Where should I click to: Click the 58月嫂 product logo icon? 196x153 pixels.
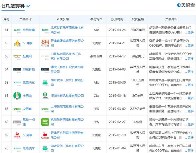(17, 43)
